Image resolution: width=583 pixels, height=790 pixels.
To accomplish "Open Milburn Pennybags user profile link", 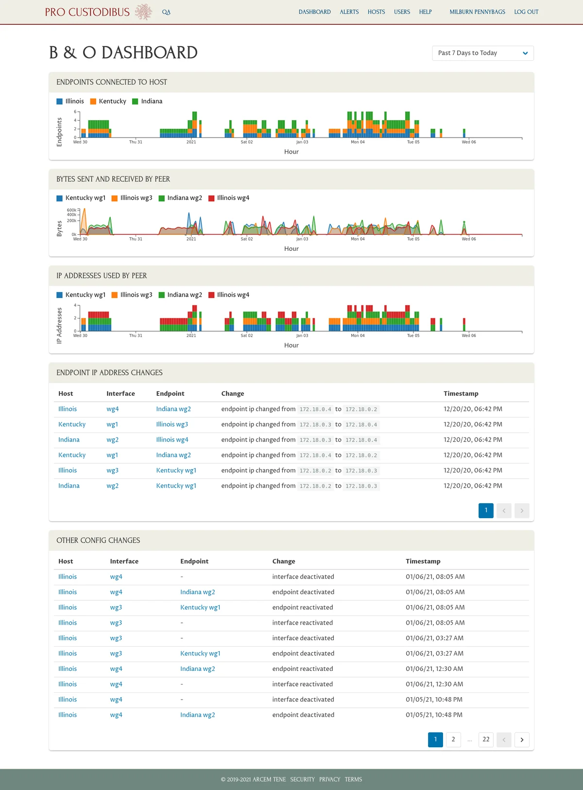I will 477,12.
